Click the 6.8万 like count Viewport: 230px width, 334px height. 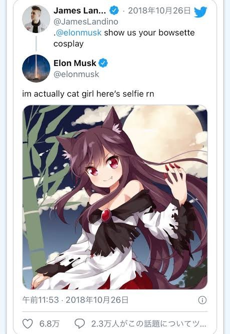[49, 324]
